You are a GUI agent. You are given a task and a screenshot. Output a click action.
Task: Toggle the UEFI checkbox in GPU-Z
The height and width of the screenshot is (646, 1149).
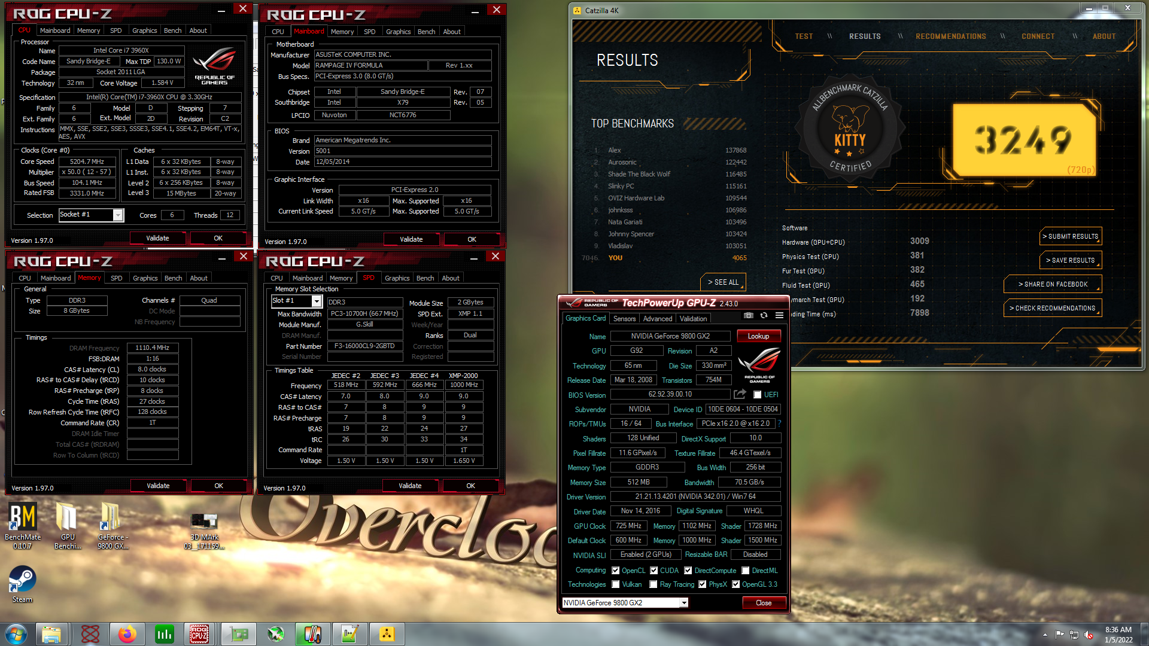[x=757, y=395]
